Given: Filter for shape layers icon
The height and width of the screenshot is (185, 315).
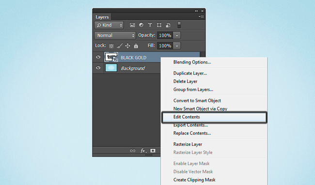Looking at the screenshot, I should [159, 25].
